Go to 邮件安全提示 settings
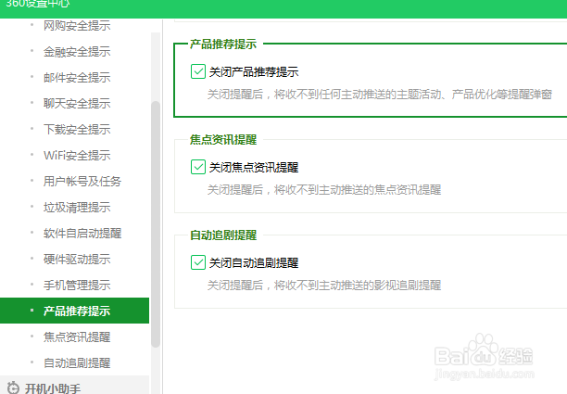Image resolution: width=567 pixels, height=394 pixels. click(77, 78)
